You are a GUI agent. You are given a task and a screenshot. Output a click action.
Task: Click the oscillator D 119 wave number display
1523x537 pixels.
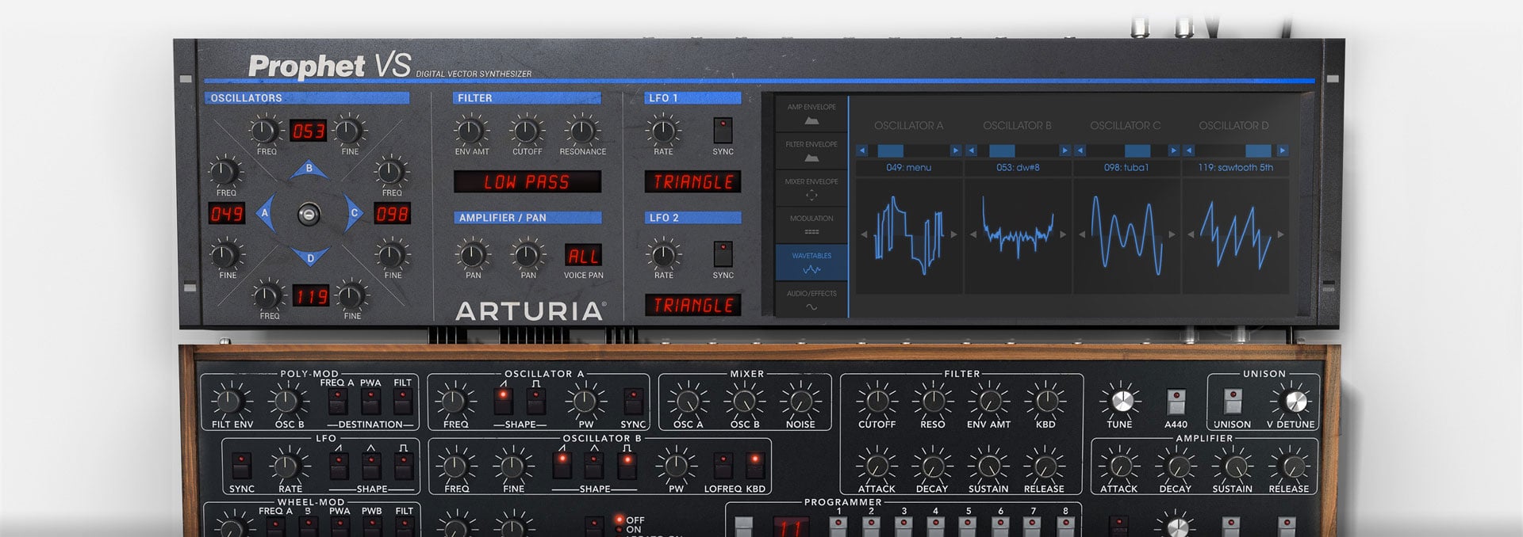(310, 296)
